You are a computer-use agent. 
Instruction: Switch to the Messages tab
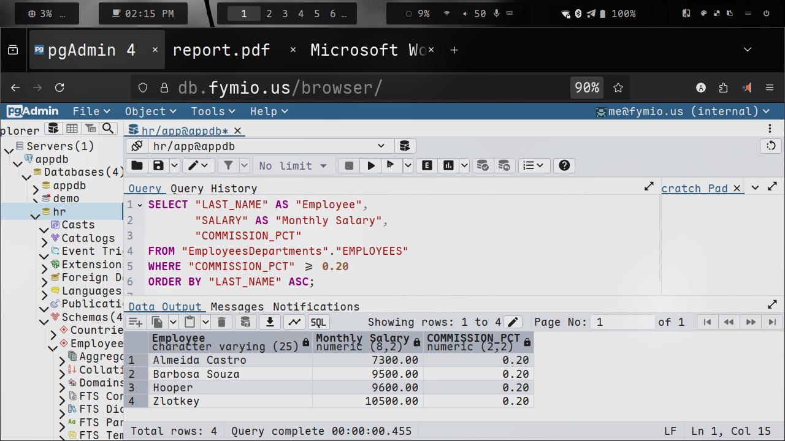pos(237,307)
